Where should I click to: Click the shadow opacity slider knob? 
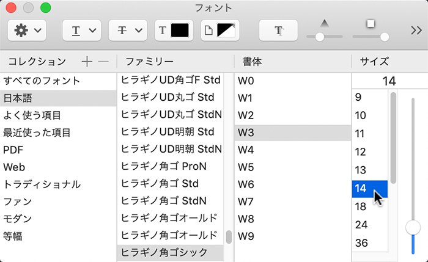[x=319, y=37]
